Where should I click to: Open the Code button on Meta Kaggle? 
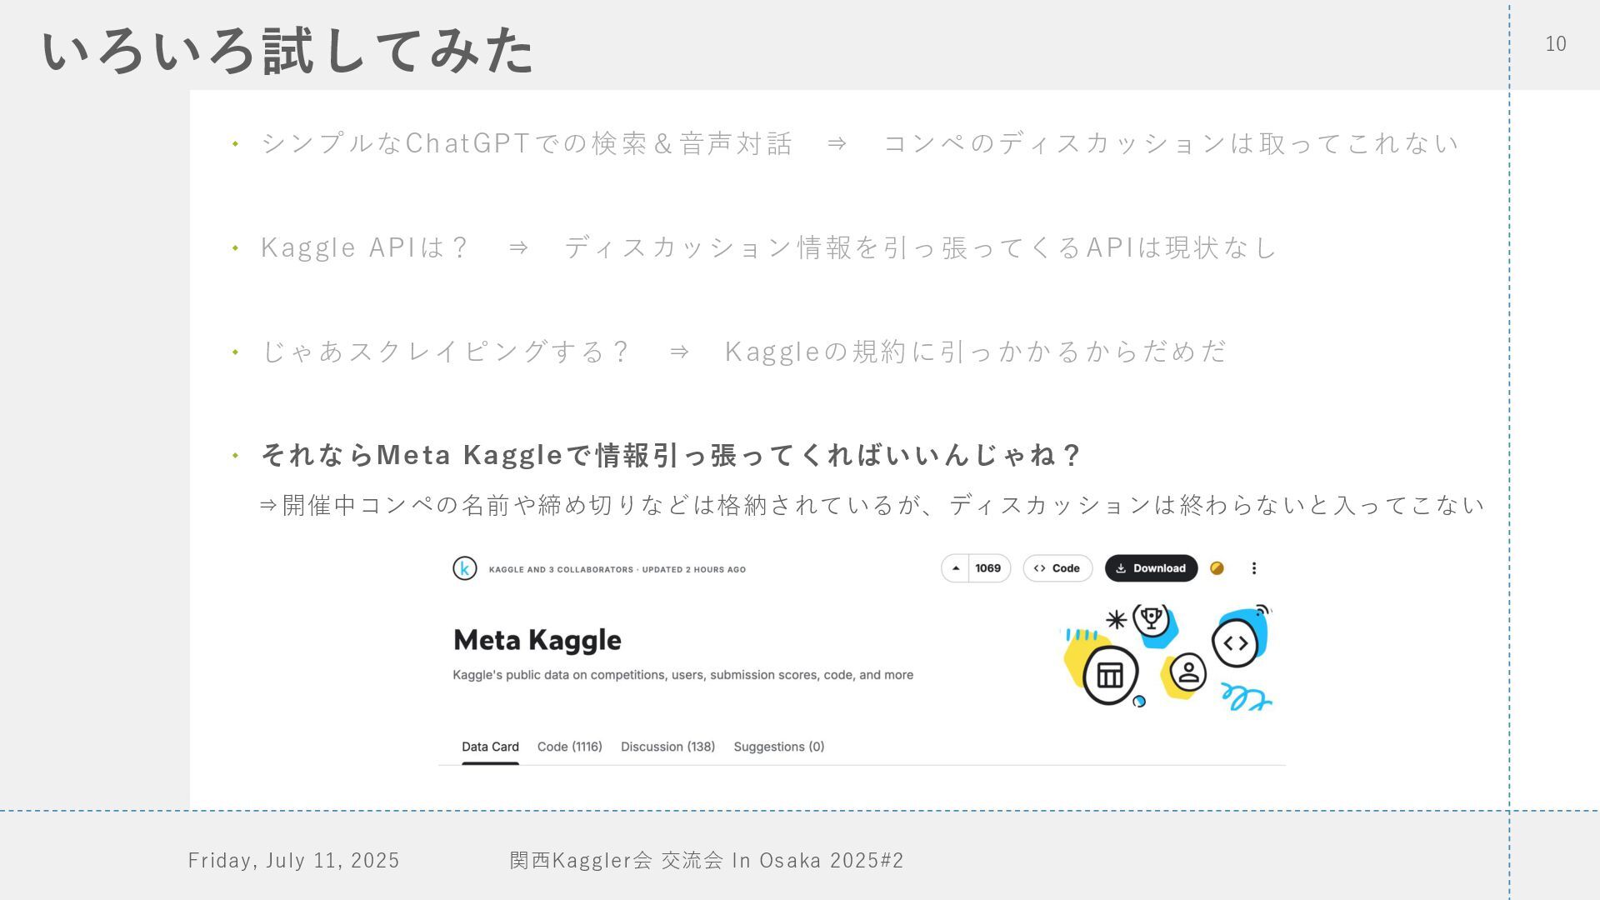coord(1057,568)
